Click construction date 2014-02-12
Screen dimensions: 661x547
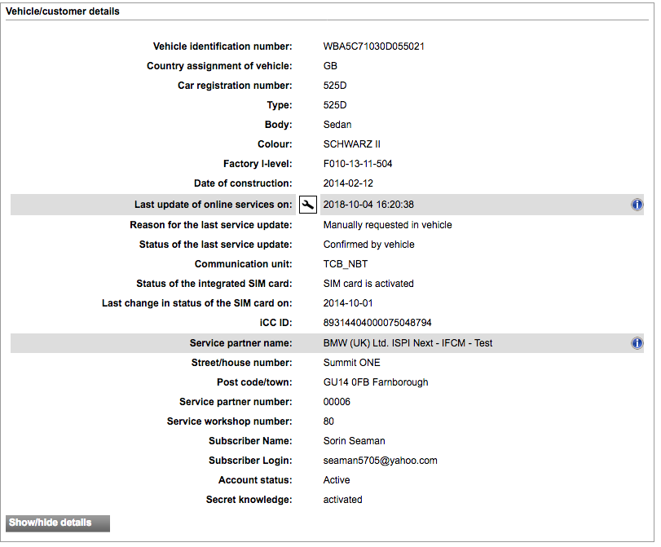(x=348, y=183)
